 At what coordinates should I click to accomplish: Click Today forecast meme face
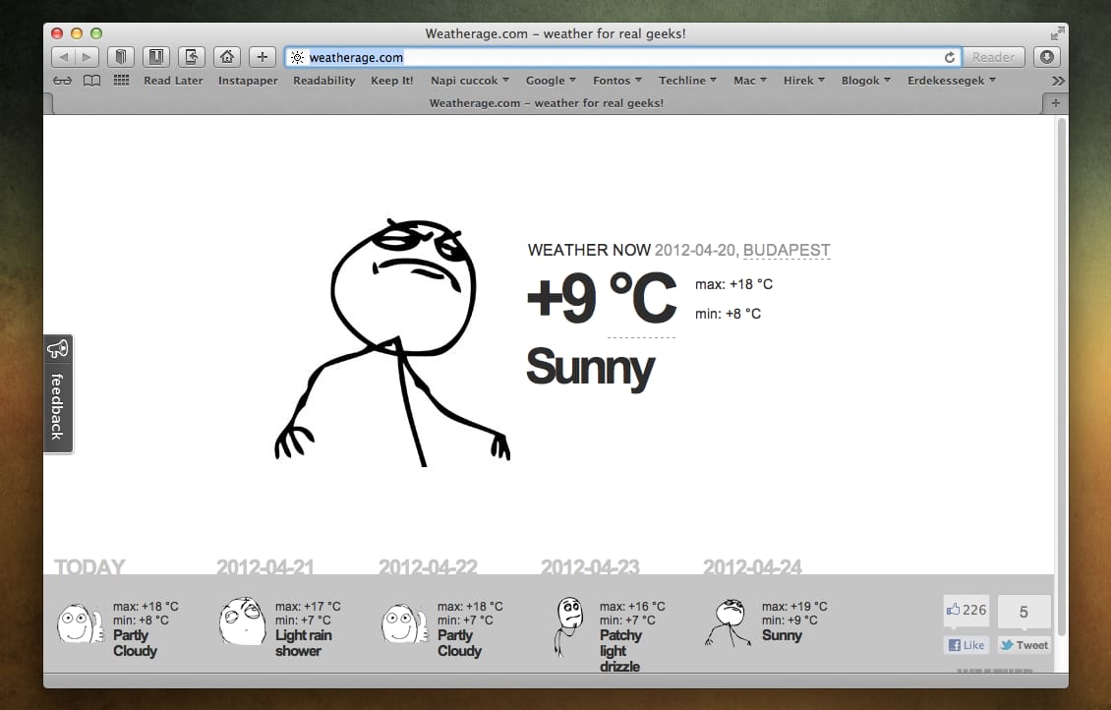click(x=80, y=623)
